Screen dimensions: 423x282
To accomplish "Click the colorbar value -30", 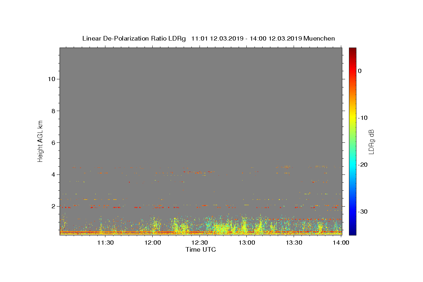I will pyautogui.click(x=363, y=211).
